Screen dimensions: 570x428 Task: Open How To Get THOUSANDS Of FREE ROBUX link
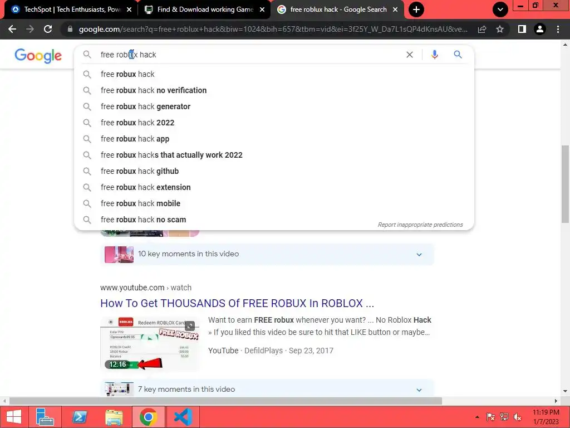tap(237, 303)
